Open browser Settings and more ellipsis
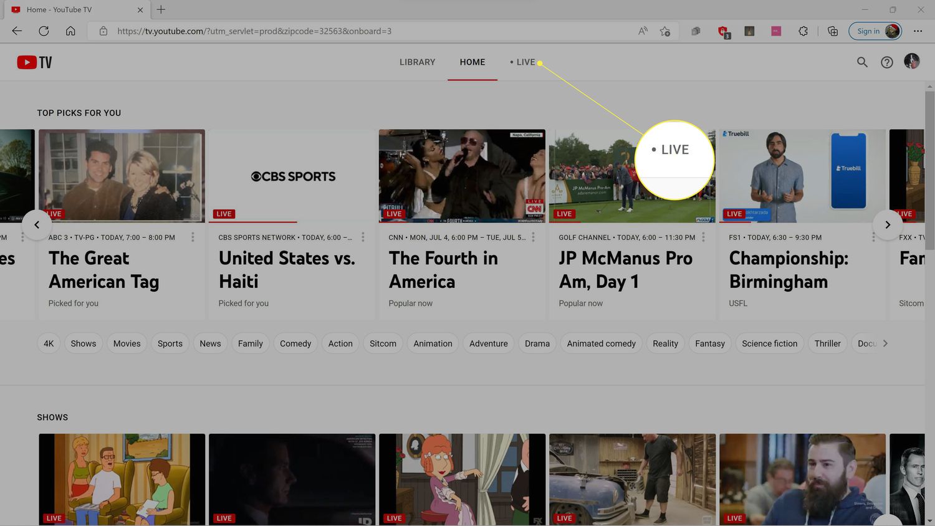The height and width of the screenshot is (526, 935). click(x=918, y=31)
